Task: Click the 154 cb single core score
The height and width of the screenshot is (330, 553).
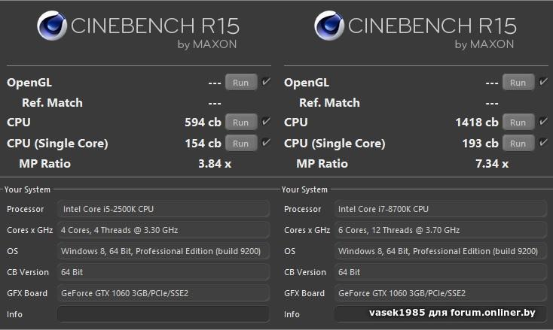Action: pos(203,143)
